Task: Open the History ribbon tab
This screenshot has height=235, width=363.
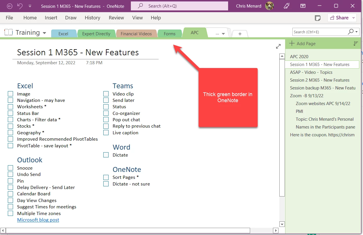Action: (92, 18)
